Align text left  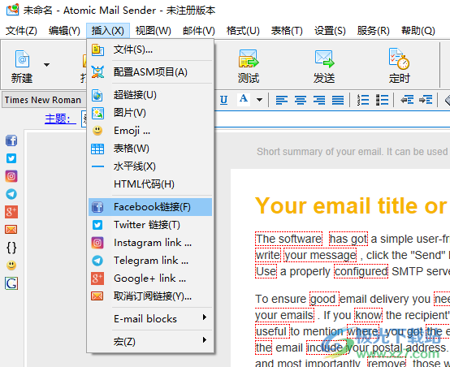[x=282, y=100]
